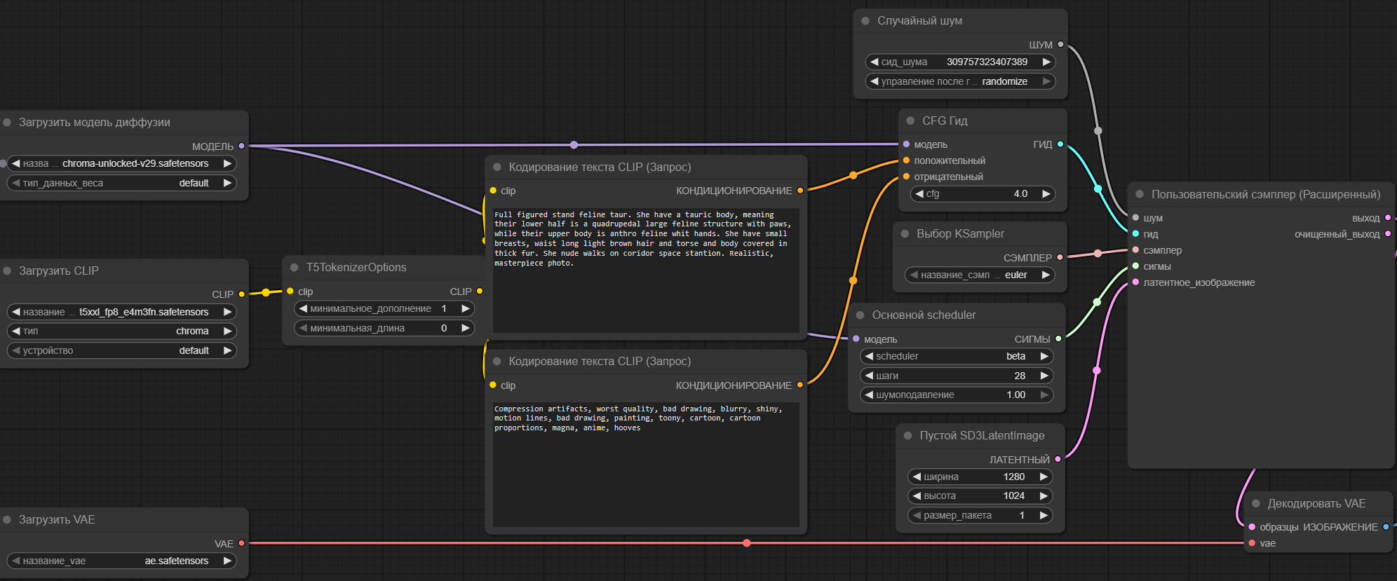The width and height of the screenshot is (1397, 581).
Task: Collapse the CFG Гид node via its title dot
Action: tap(910, 121)
